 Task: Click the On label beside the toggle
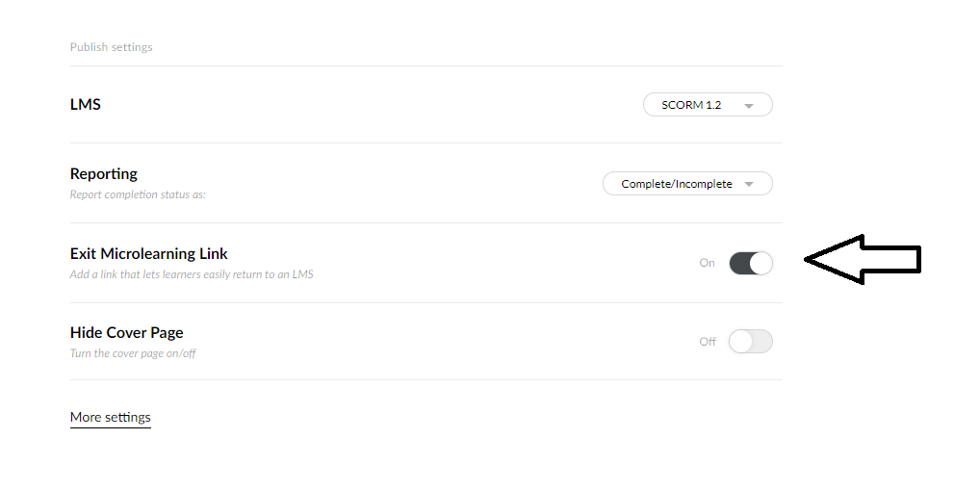click(708, 263)
